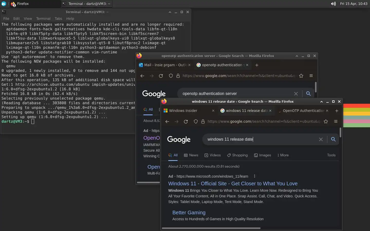The height and width of the screenshot is (231, 370).
Task: Click the Google logo in openotp search window
Action: coord(154,94)
